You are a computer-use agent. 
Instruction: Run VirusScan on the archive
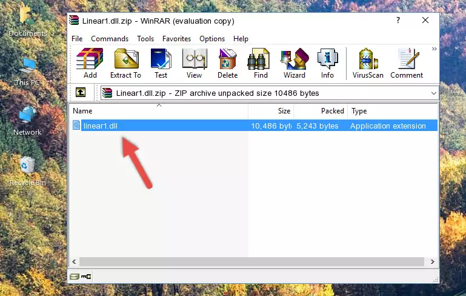pyautogui.click(x=368, y=63)
